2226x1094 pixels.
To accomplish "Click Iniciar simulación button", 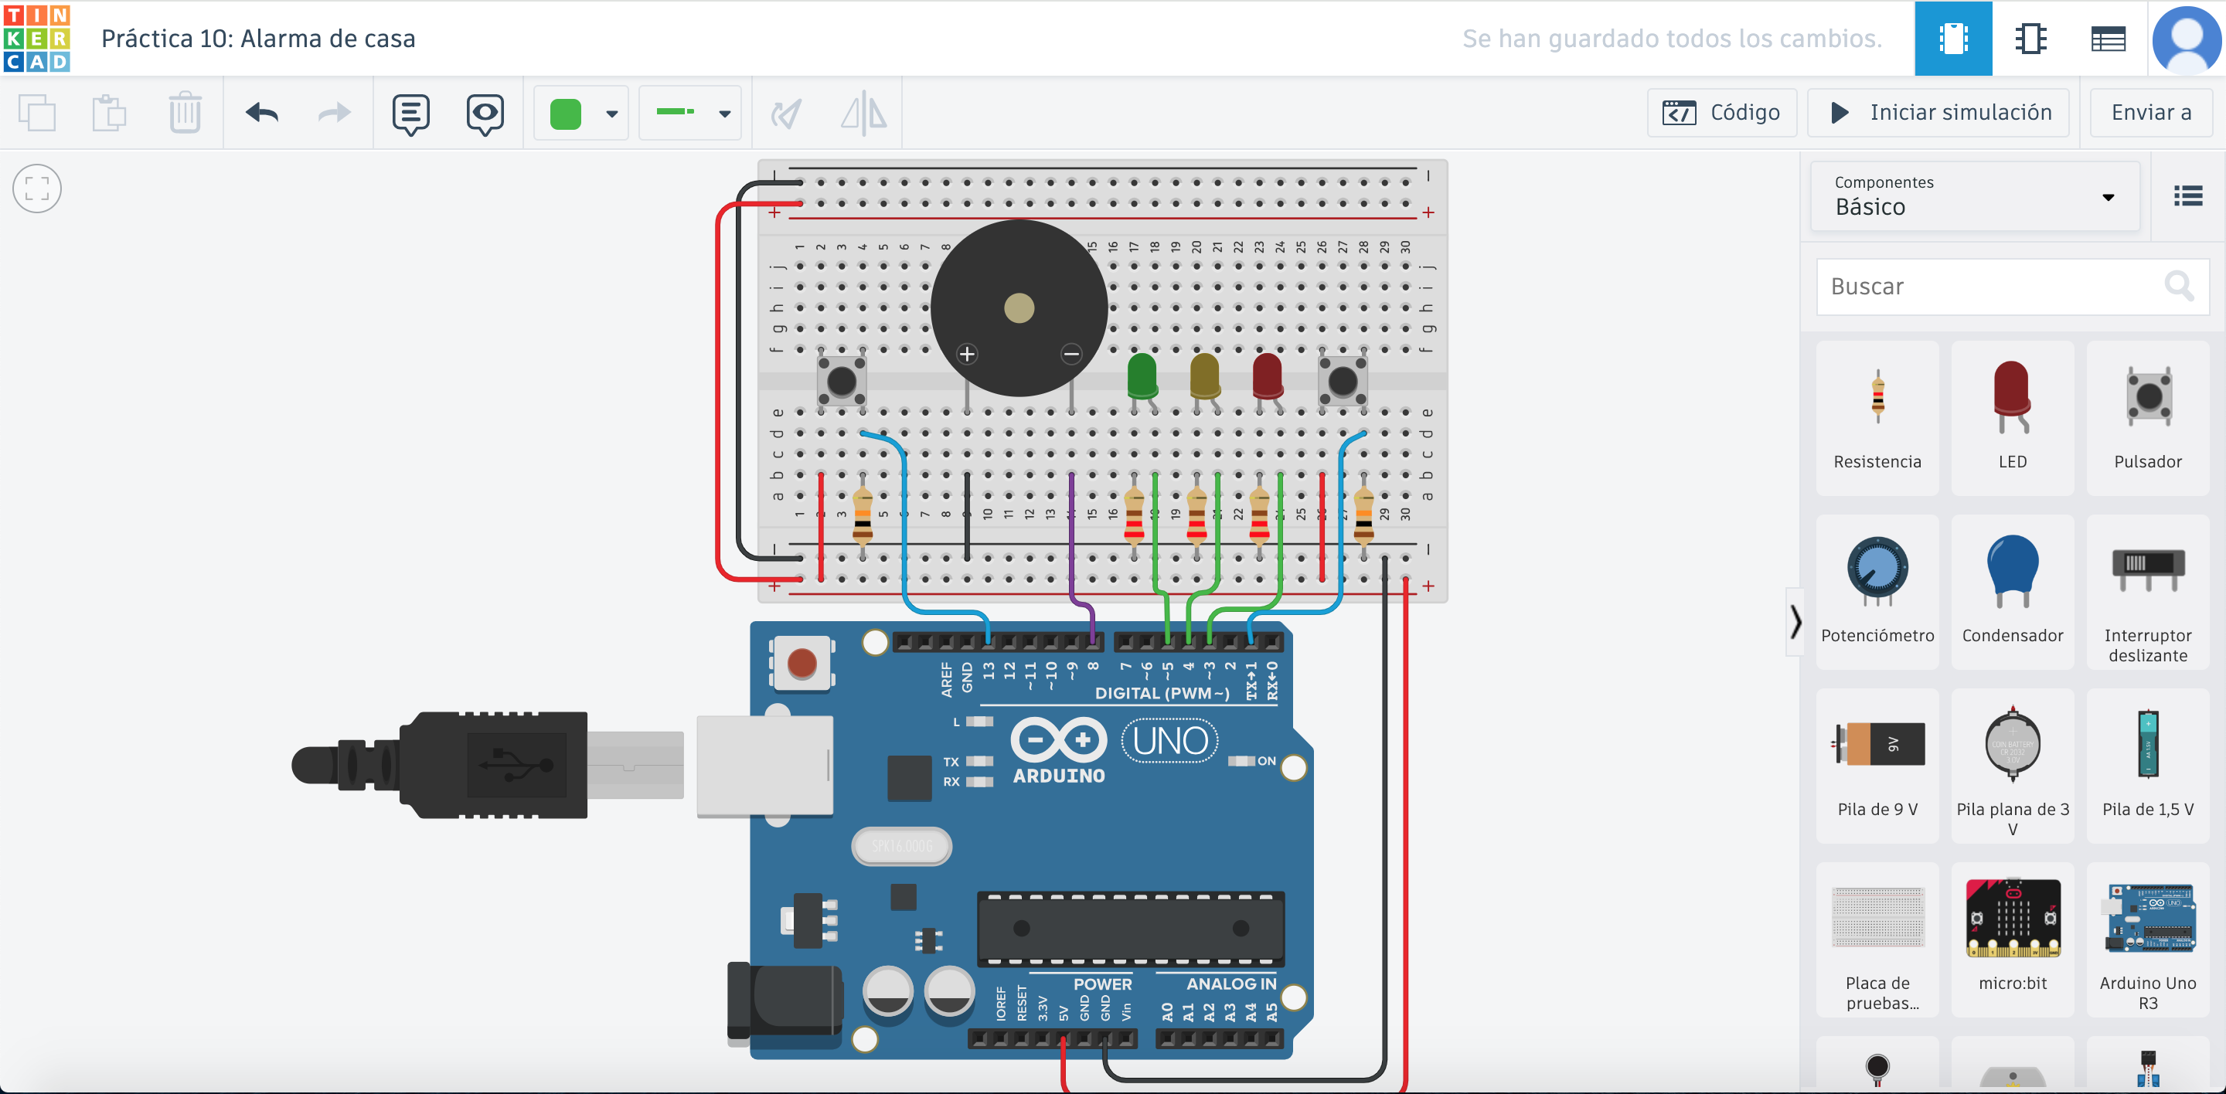I will point(1938,113).
